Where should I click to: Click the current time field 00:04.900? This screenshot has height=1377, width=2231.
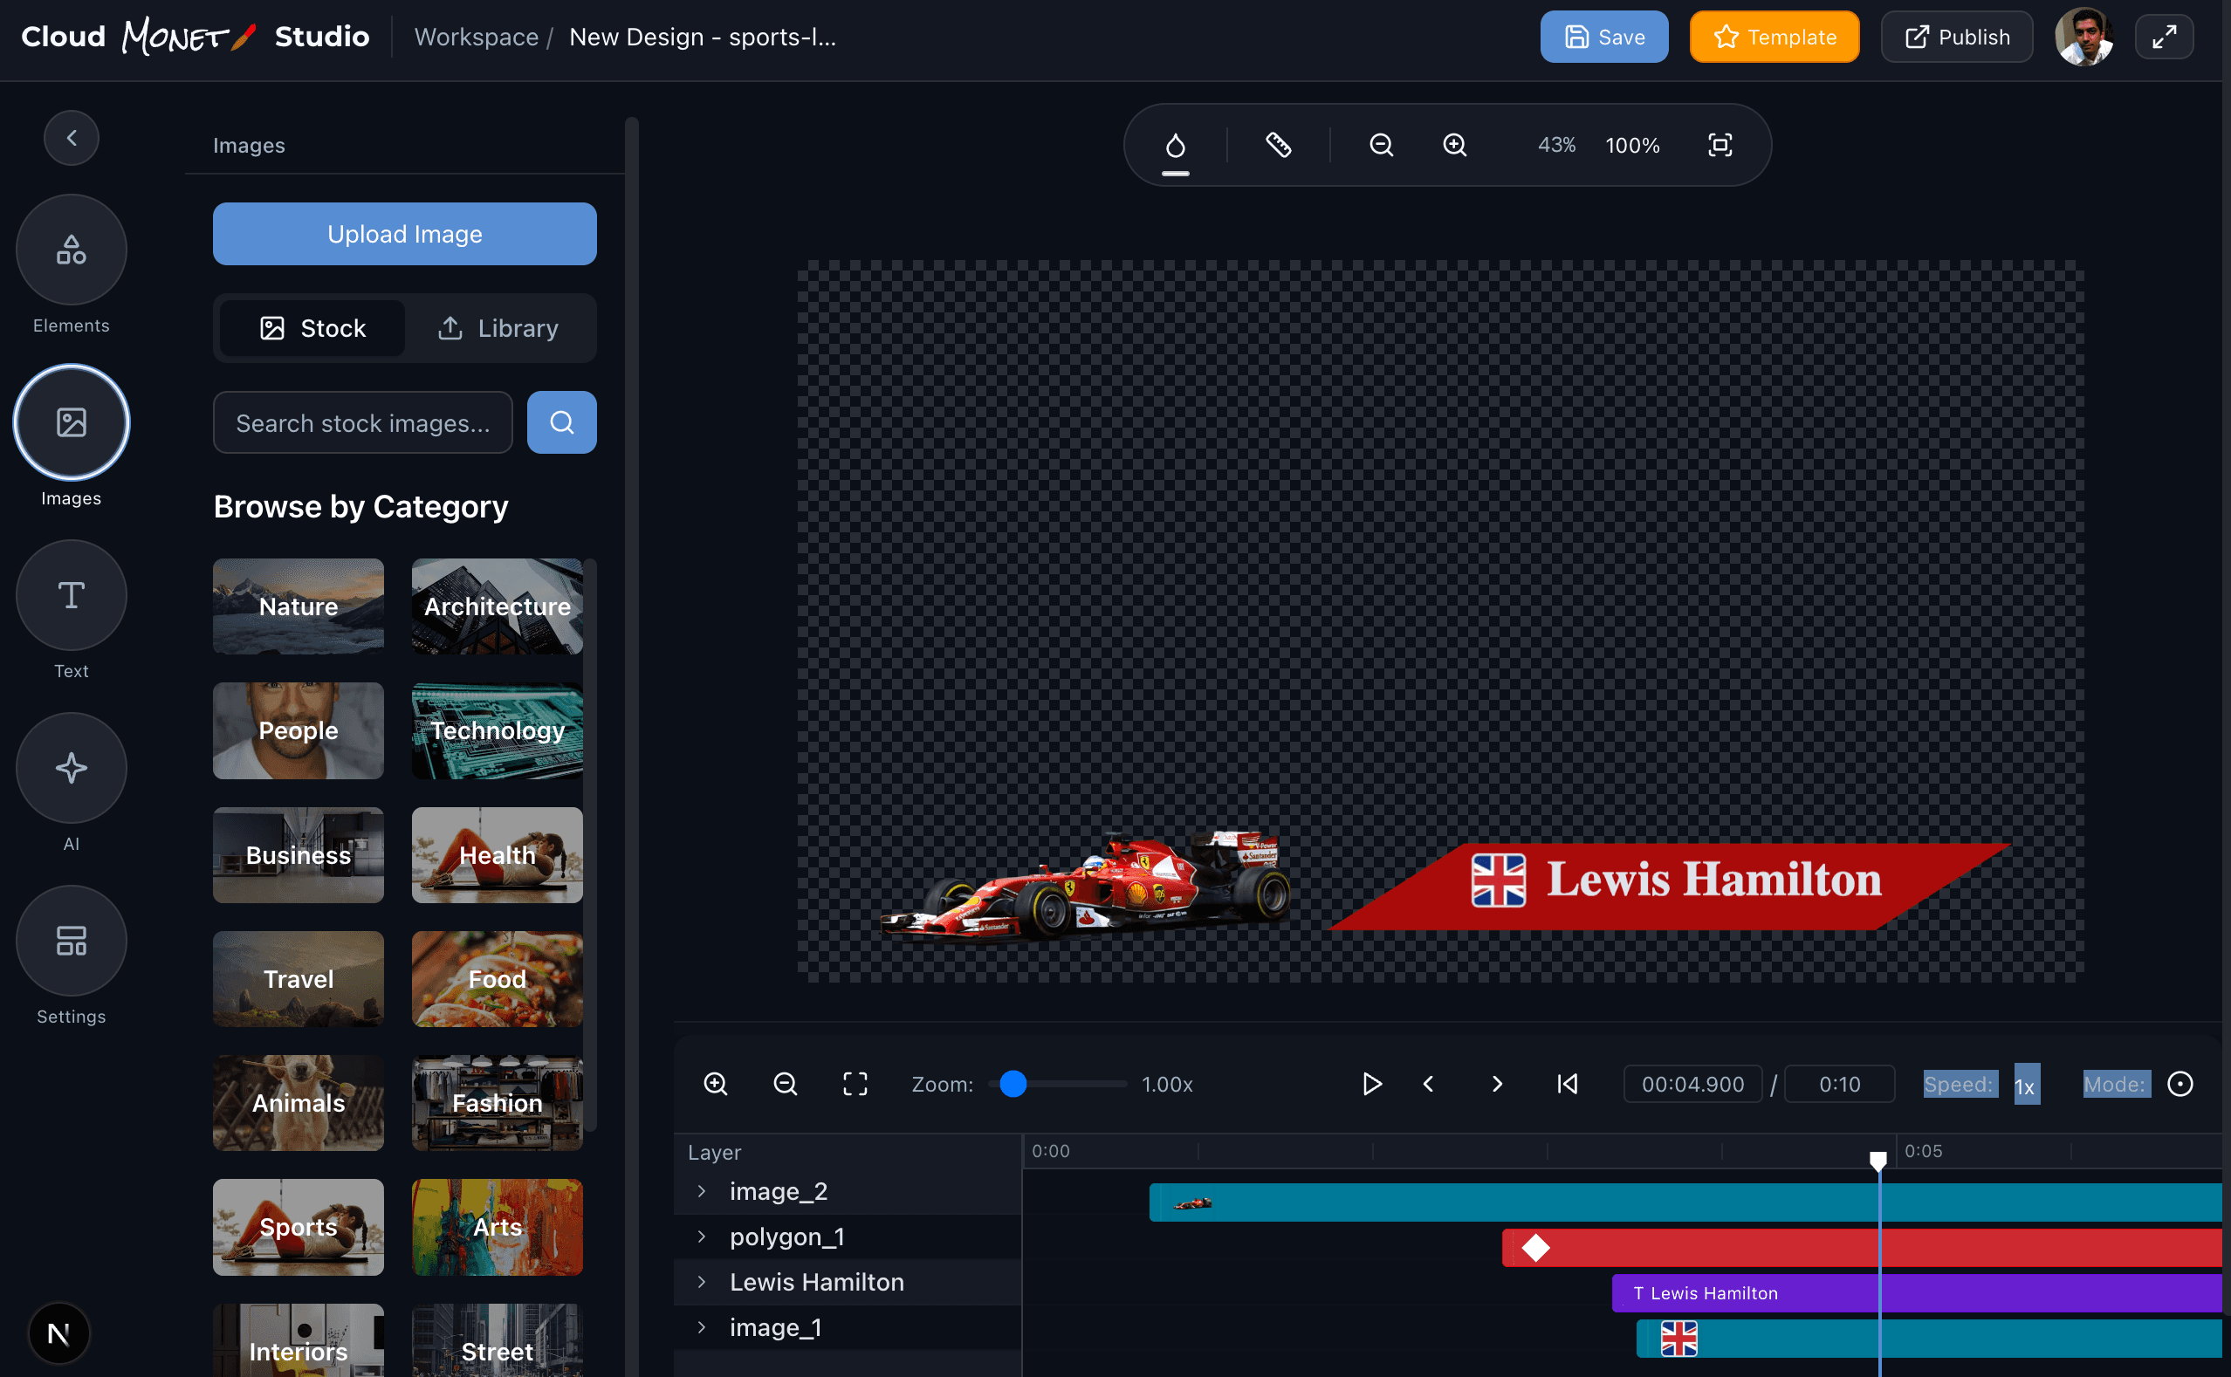1692,1084
